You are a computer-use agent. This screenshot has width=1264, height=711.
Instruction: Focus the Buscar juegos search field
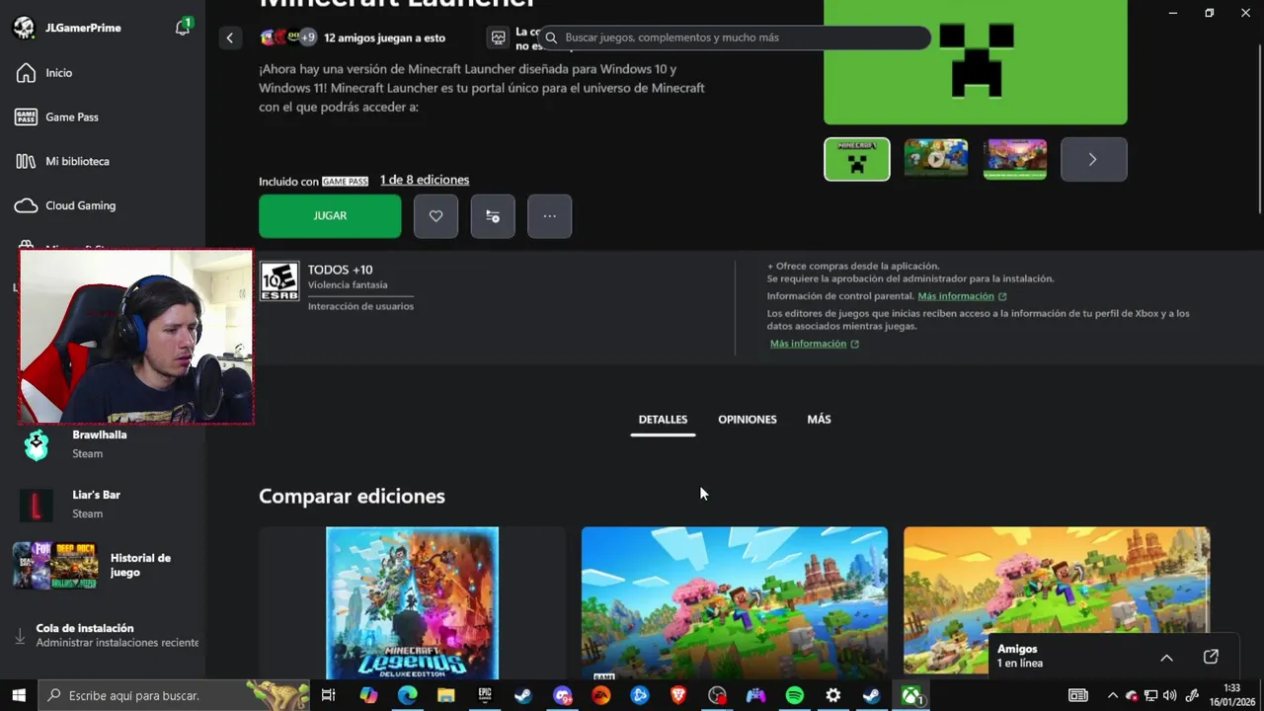736,38
